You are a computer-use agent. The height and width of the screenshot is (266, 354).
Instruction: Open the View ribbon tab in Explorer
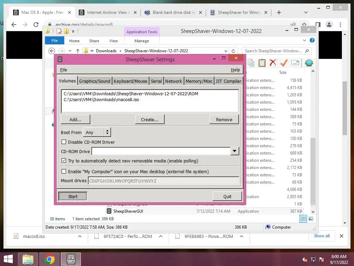click(x=113, y=41)
